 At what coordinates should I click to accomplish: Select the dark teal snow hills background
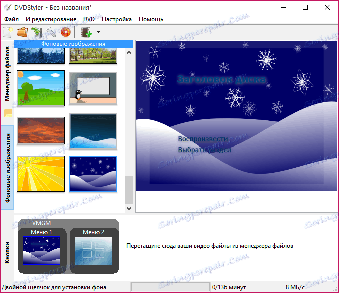[93, 131]
